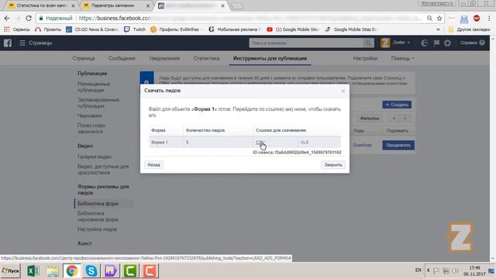Open the file explorer folder in taskbar
This screenshot has width=496, height=279.
point(53,270)
